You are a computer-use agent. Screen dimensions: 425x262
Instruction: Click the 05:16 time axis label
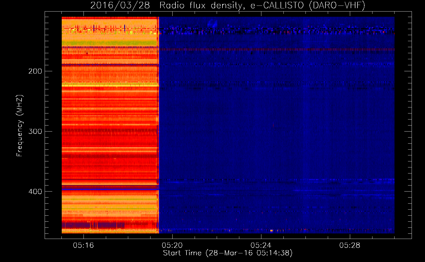(84, 245)
